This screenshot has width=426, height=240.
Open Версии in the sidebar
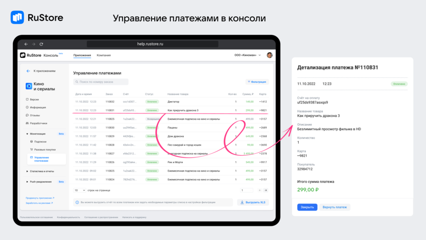coord(34,99)
